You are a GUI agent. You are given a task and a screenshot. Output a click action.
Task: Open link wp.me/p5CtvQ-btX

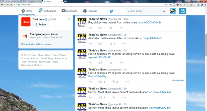99,57
